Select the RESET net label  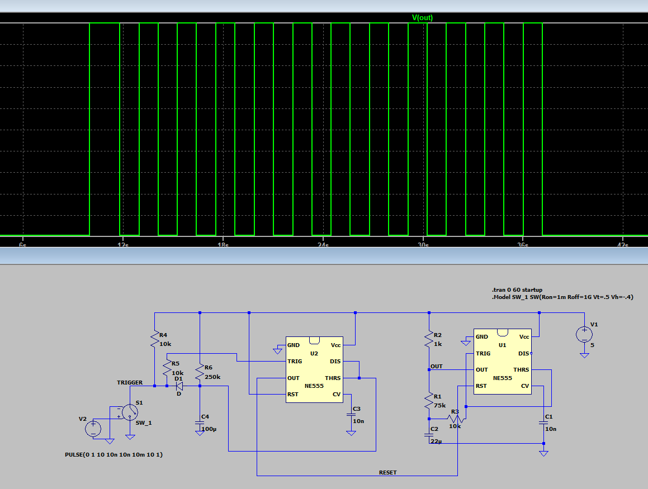pyautogui.click(x=387, y=472)
